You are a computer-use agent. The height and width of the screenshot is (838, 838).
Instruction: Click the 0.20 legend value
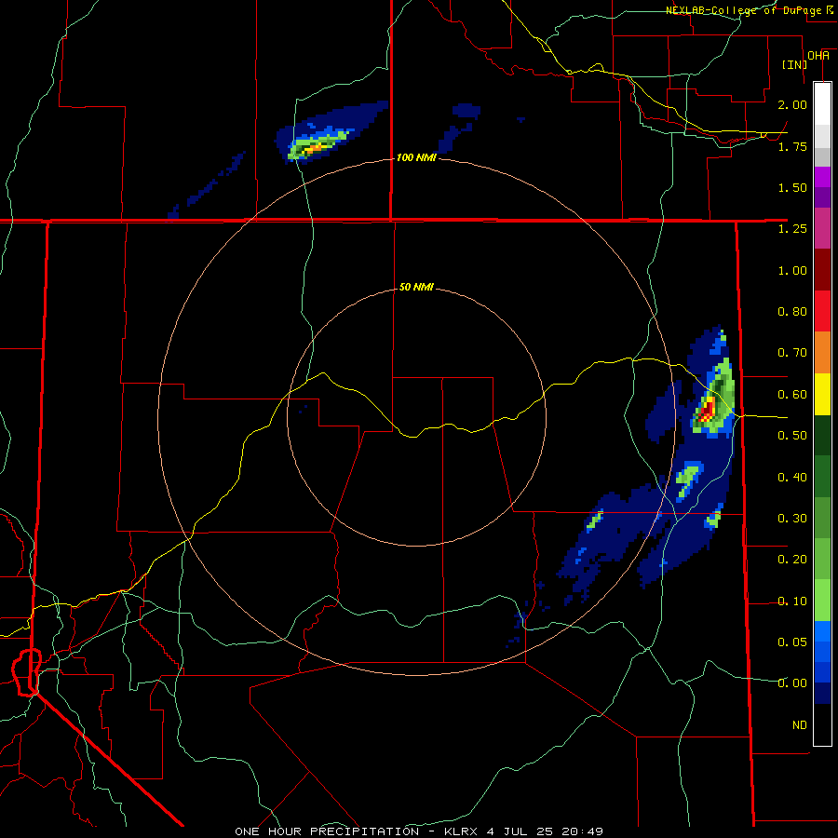tap(792, 560)
